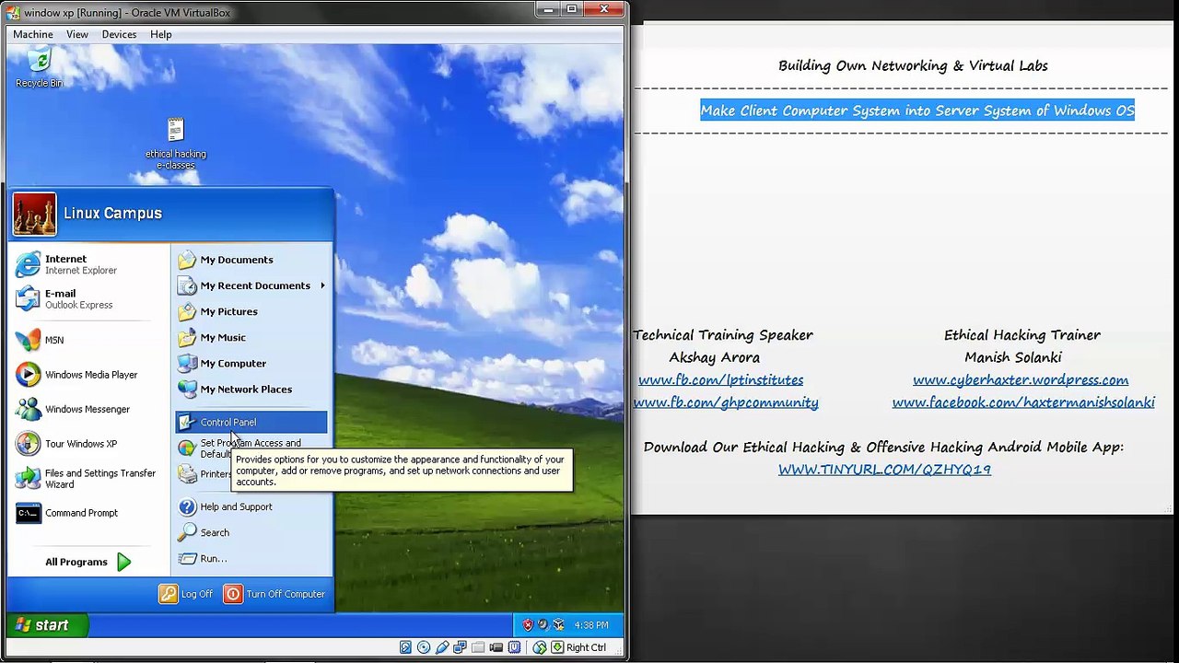Click the Log Off button

click(186, 594)
